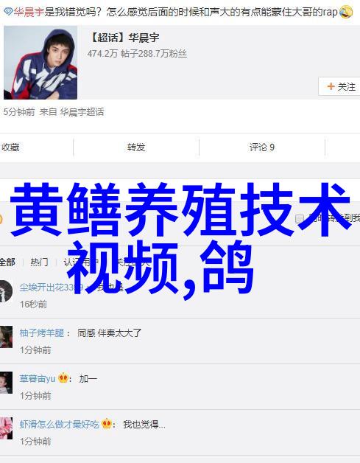
Task: Click the crown badge next to 虾滑怎么做才最好吃
Action: [107, 424]
